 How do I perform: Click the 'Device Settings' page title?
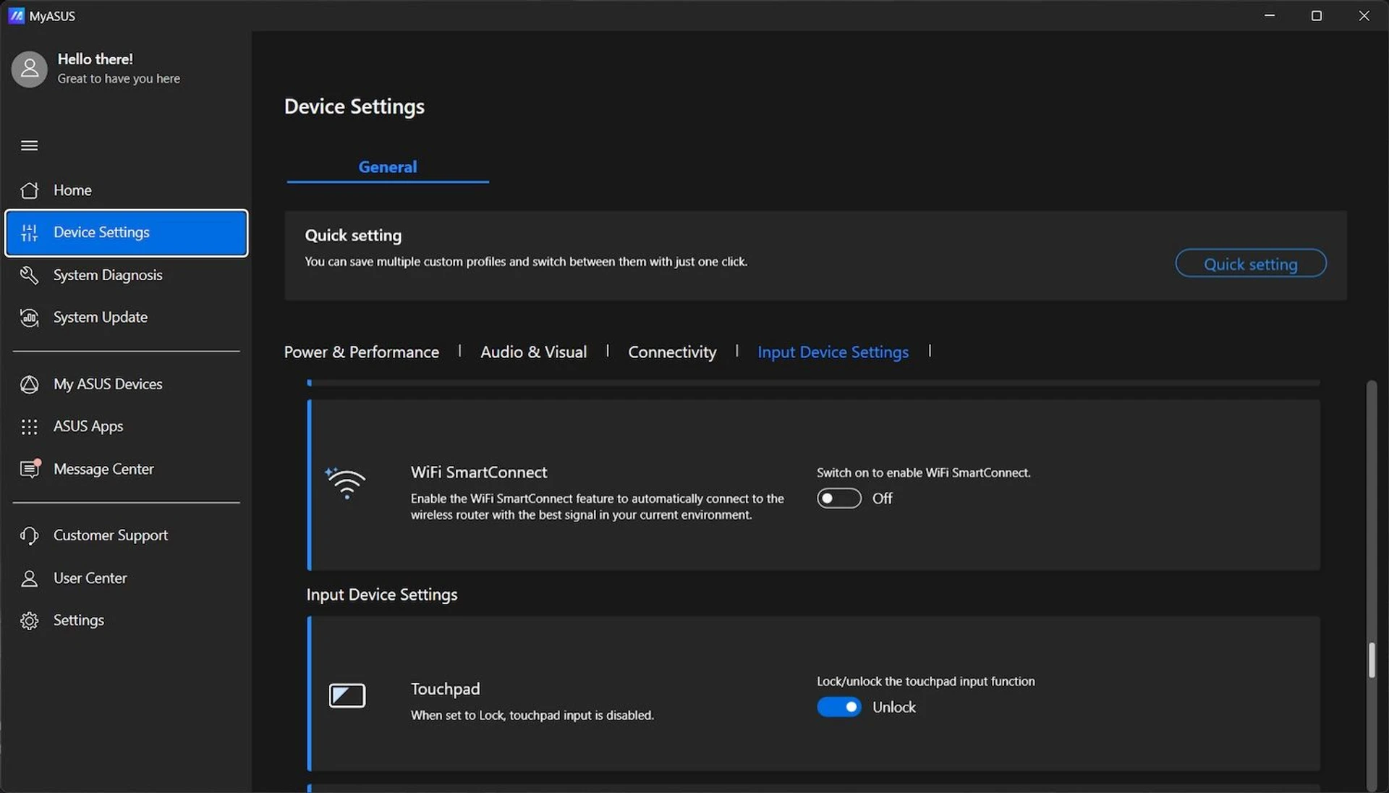click(354, 107)
